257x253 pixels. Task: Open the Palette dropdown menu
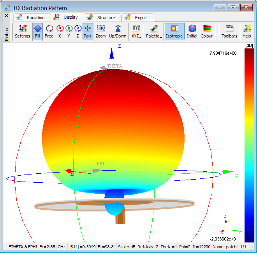(x=154, y=32)
